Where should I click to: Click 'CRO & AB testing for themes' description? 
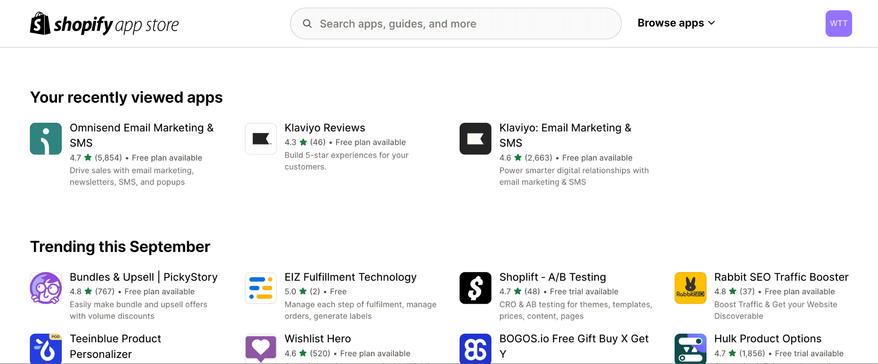(576, 310)
